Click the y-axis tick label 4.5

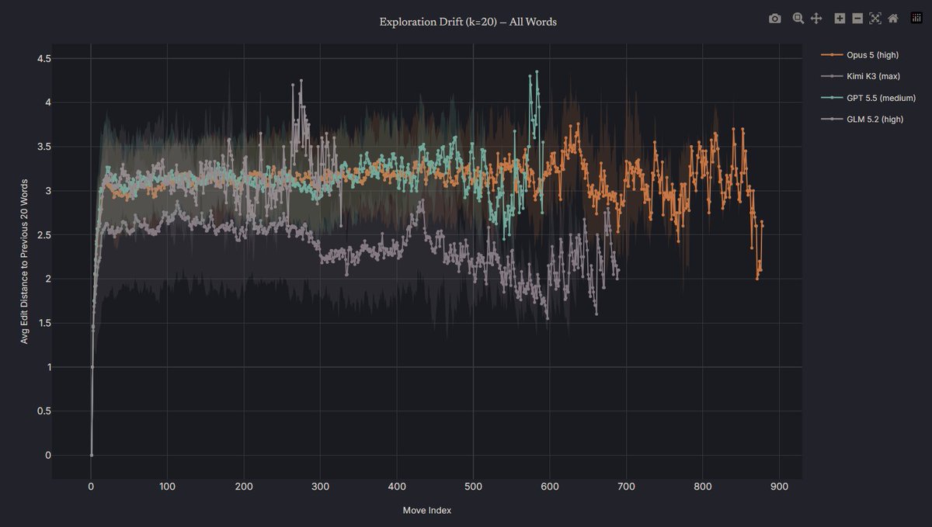tap(44, 58)
